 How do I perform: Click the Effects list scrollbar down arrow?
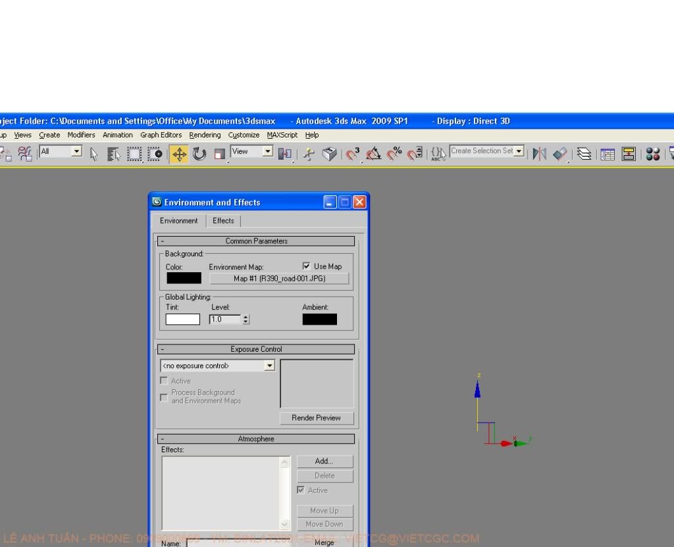point(284,524)
